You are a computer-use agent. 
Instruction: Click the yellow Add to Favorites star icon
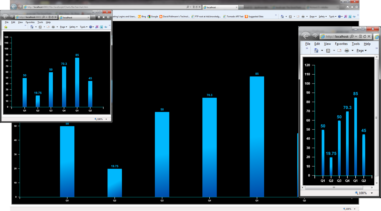[6, 27]
